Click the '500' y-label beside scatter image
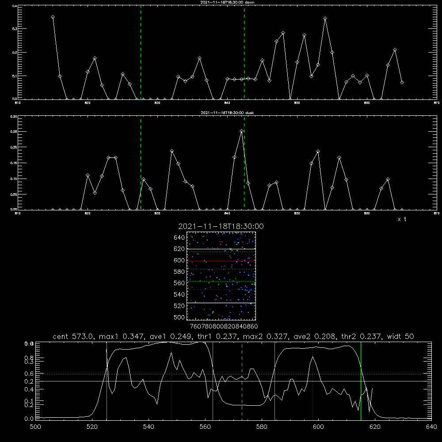 179,317
